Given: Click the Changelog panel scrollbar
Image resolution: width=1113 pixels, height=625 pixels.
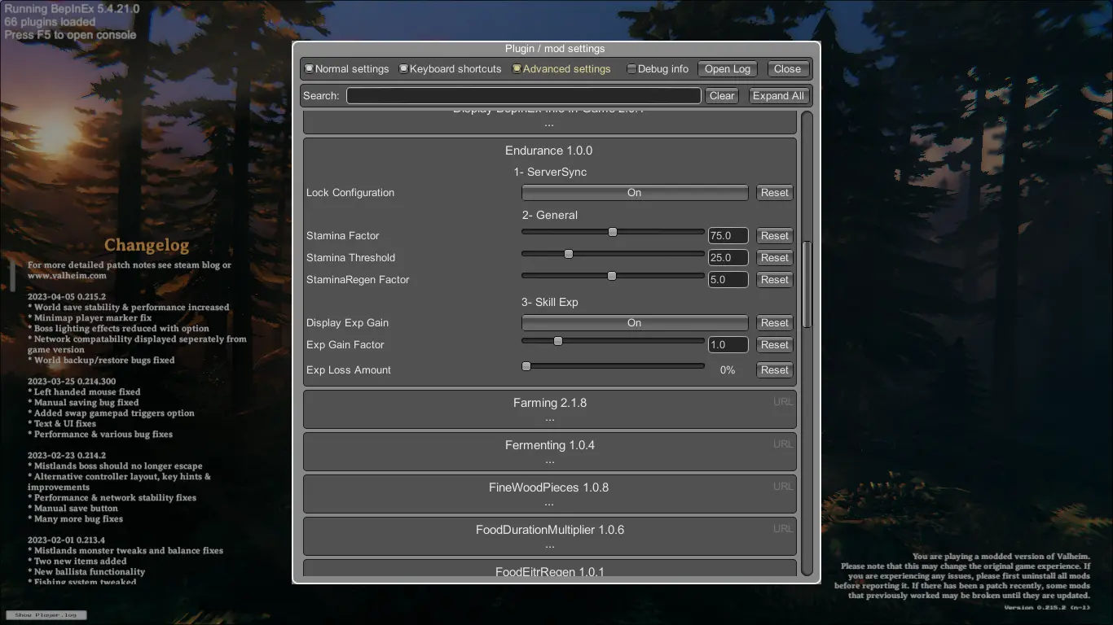Looking at the screenshot, I should click(x=12, y=275).
